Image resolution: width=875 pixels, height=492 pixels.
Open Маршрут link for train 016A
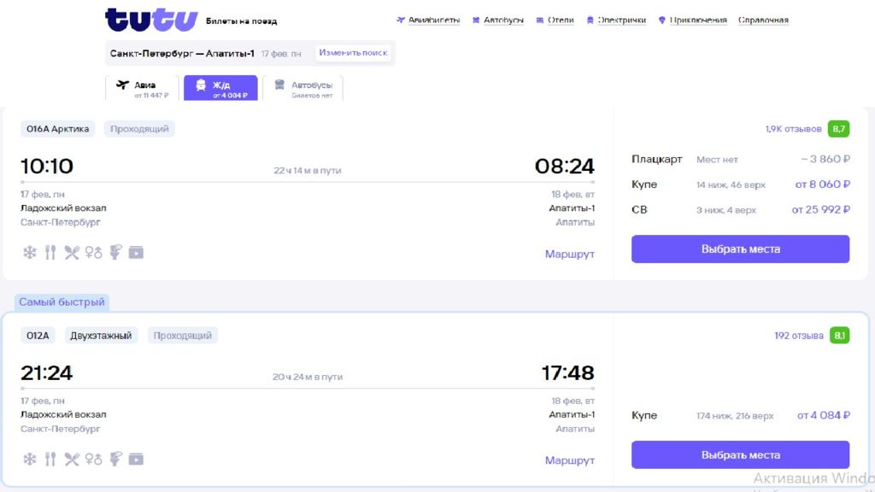(x=569, y=254)
